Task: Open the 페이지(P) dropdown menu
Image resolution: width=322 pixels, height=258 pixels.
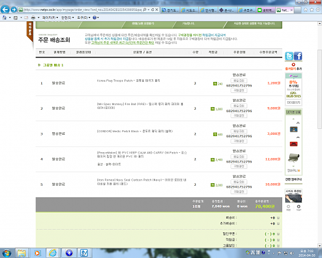Action: coord(50,17)
